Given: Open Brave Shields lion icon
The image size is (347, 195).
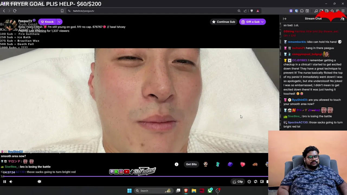Looking at the screenshot, I should tap(252, 11).
